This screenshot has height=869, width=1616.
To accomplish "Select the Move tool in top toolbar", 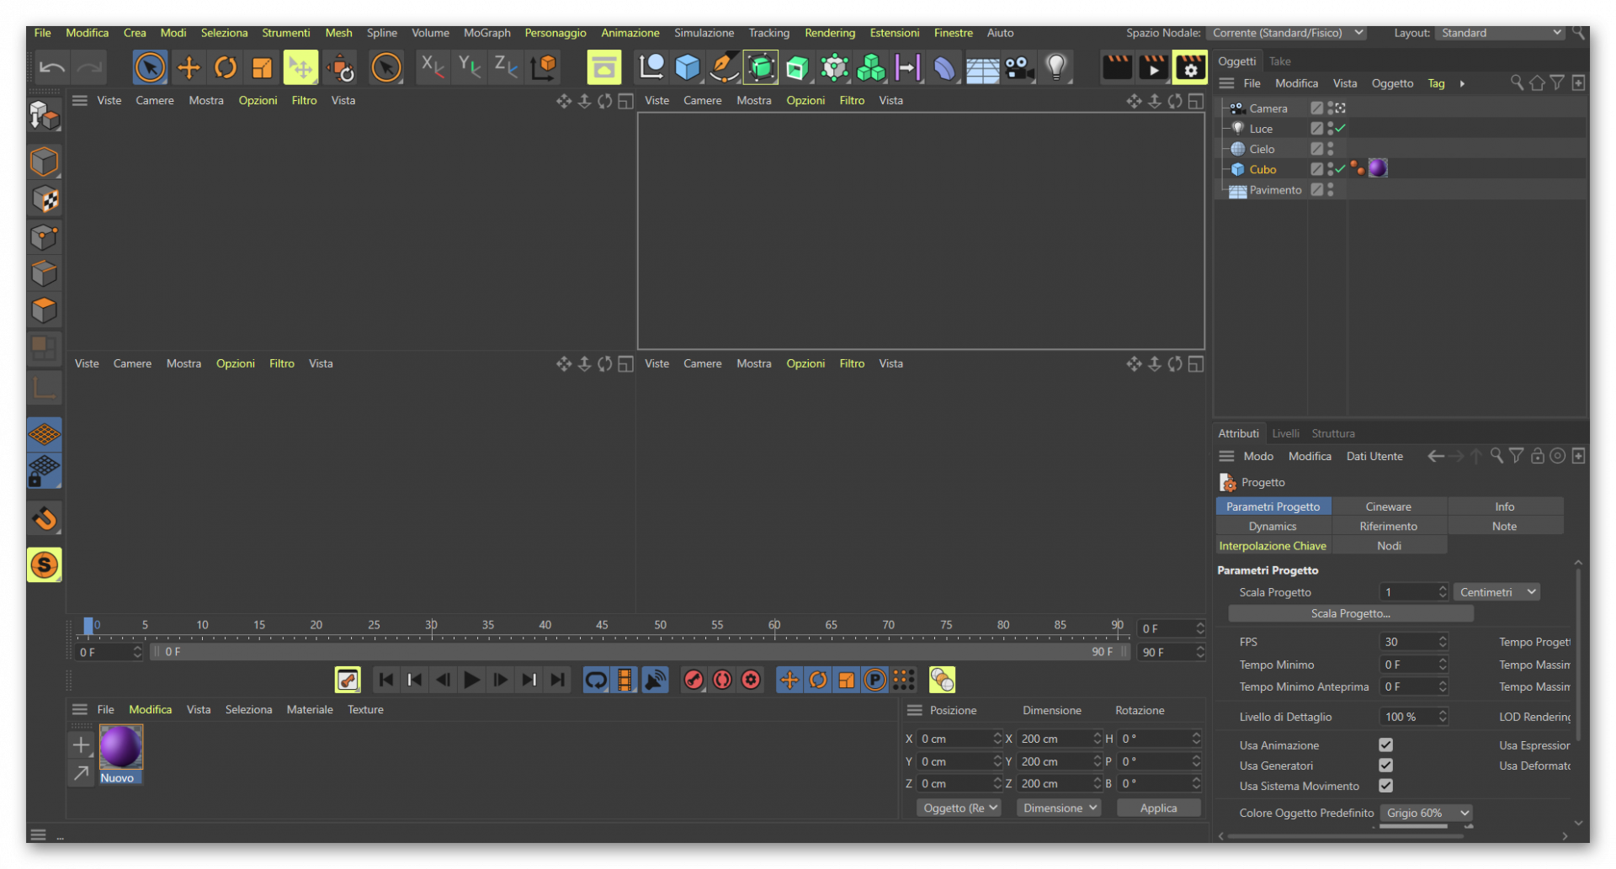I will coord(189,67).
